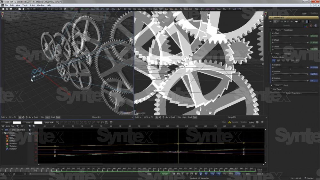Click the Render button

[x=165, y=174]
